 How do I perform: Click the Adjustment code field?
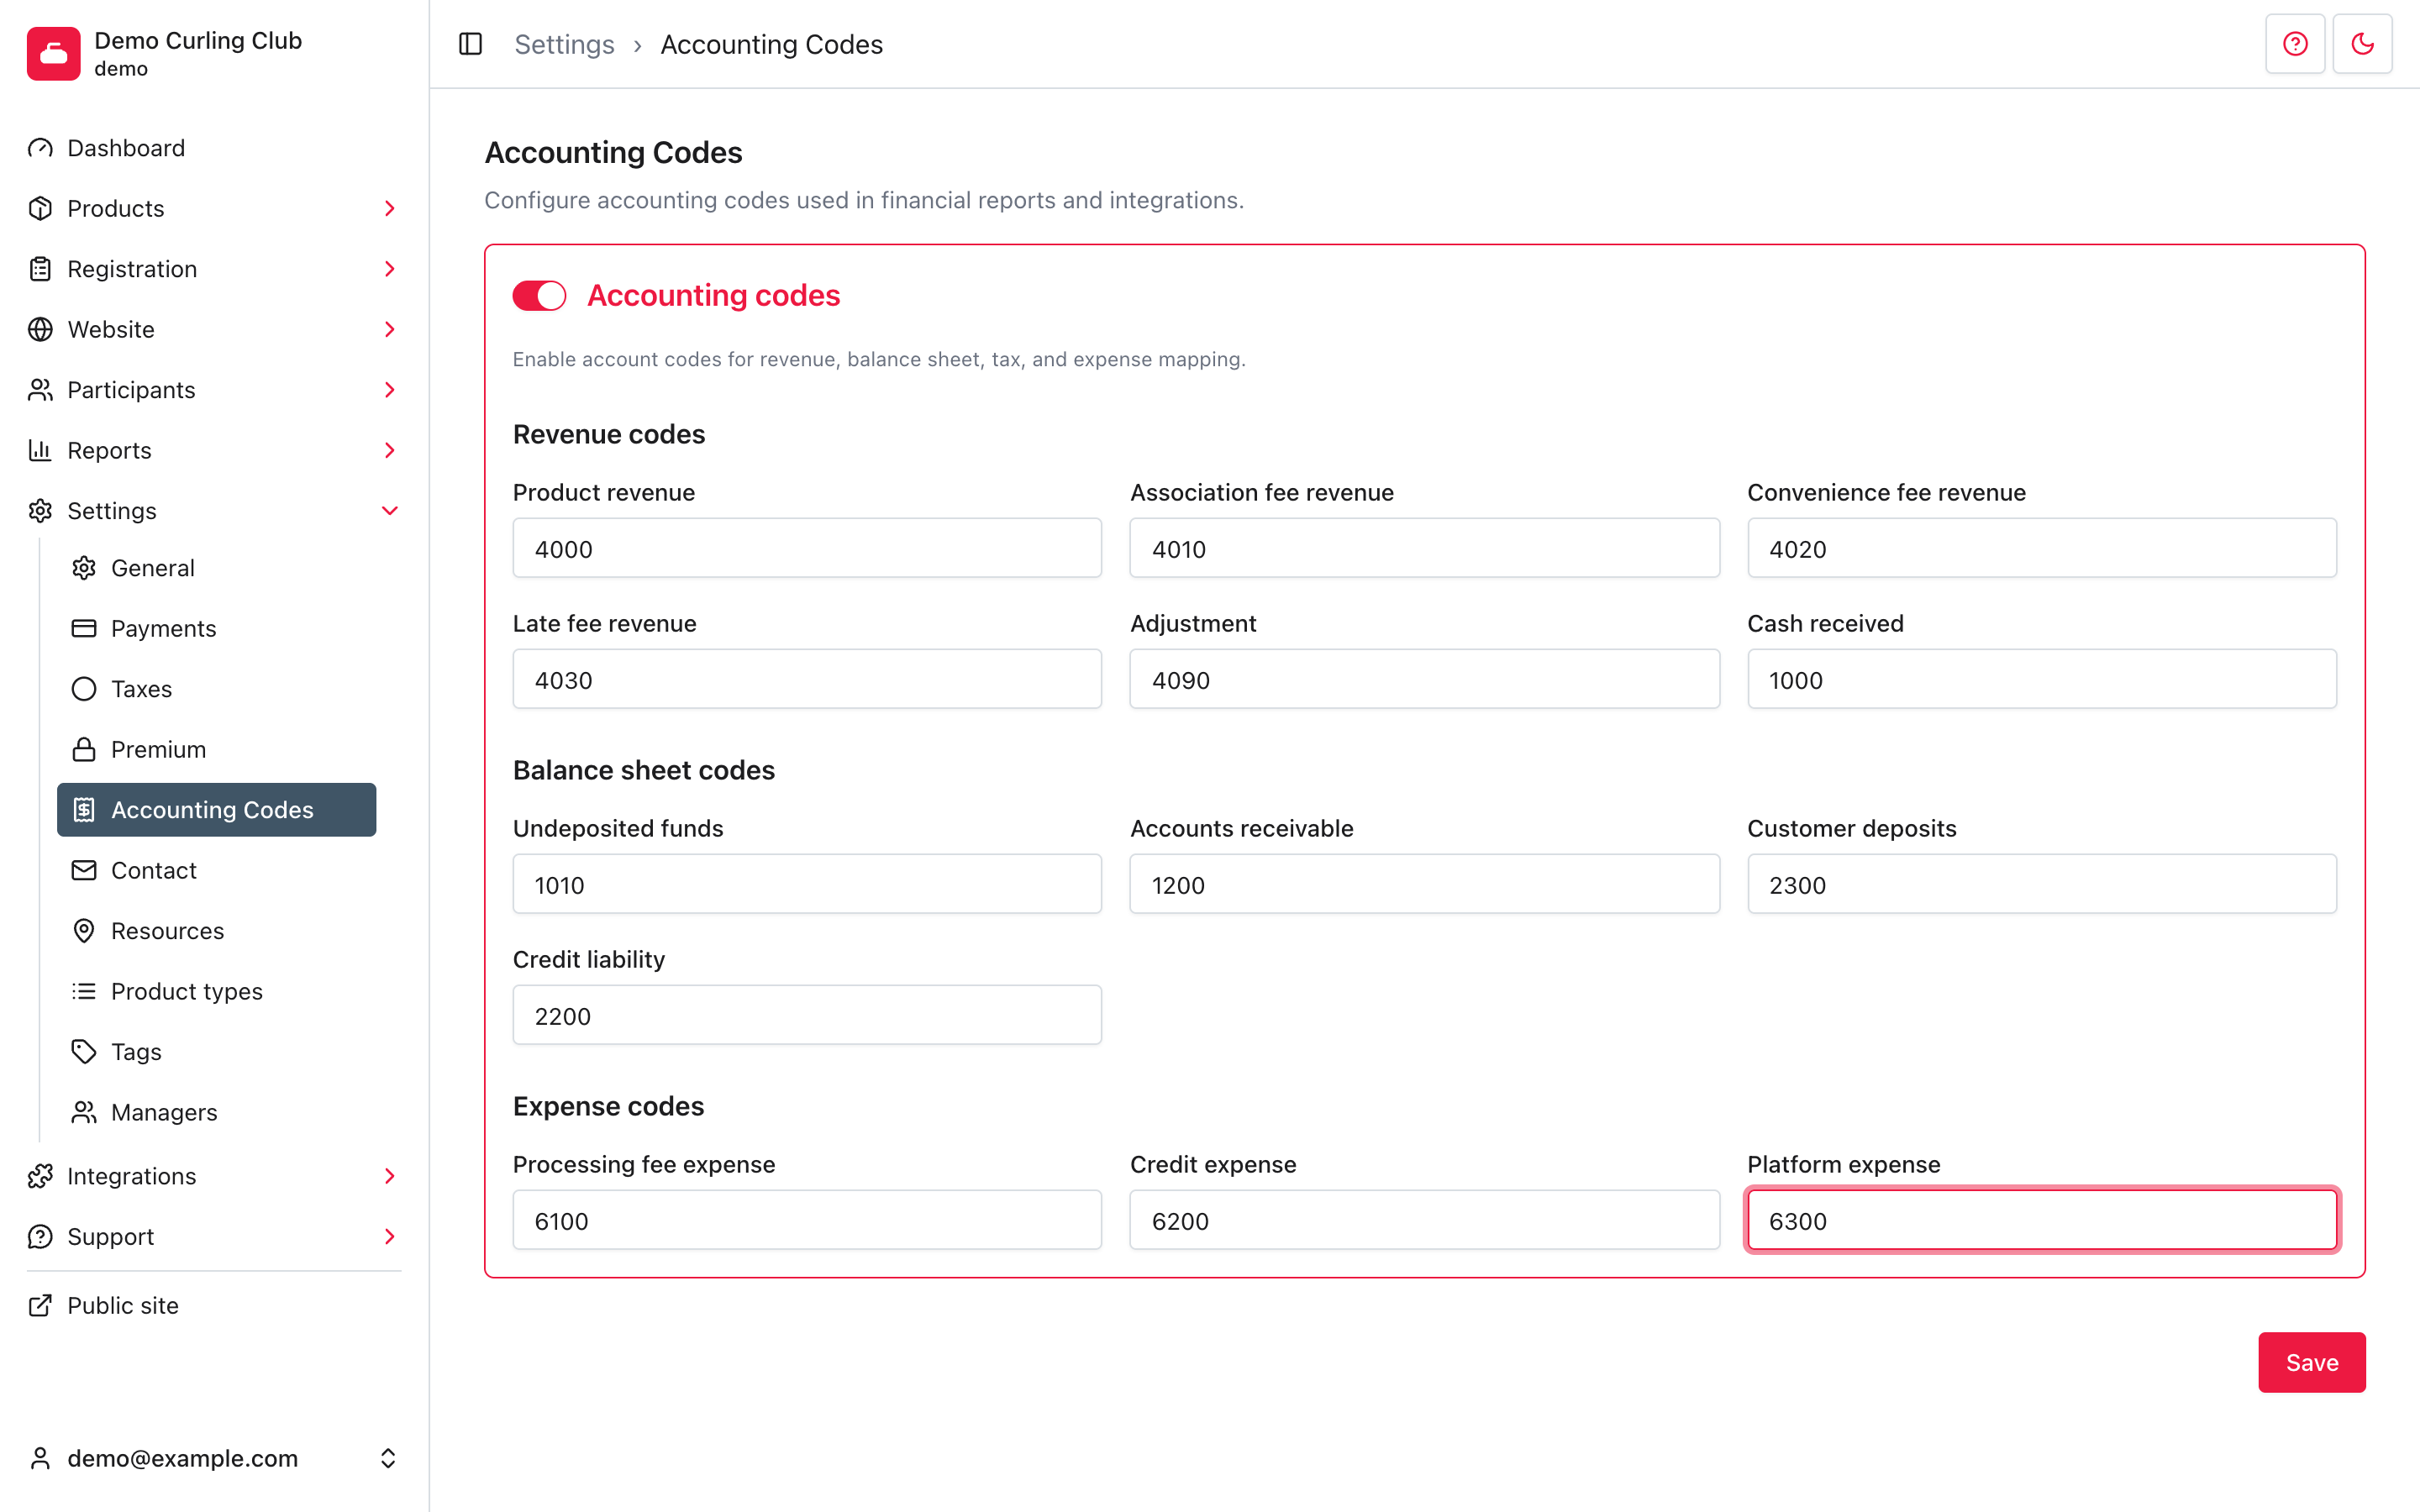click(x=1424, y=679)
